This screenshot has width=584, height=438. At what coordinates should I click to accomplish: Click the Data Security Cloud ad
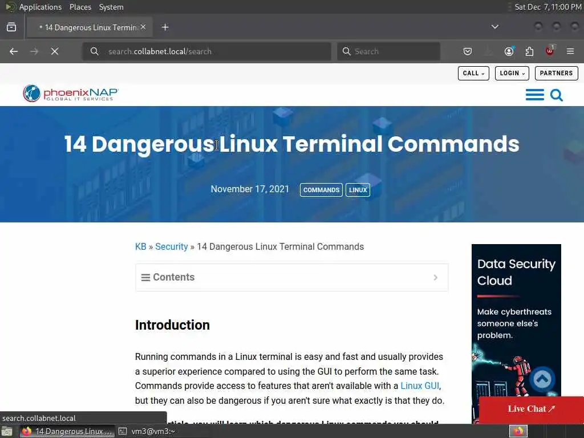516,333
